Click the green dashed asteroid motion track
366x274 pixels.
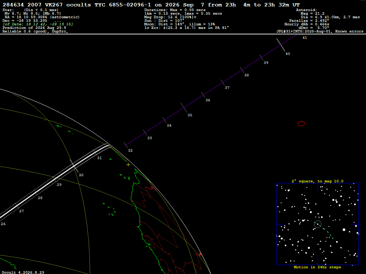click(325, 230)
